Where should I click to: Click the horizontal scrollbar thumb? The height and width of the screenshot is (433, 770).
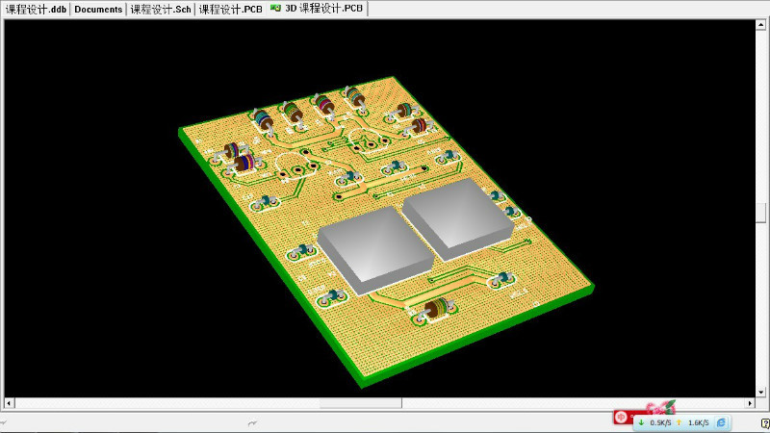tap(360, 402)
